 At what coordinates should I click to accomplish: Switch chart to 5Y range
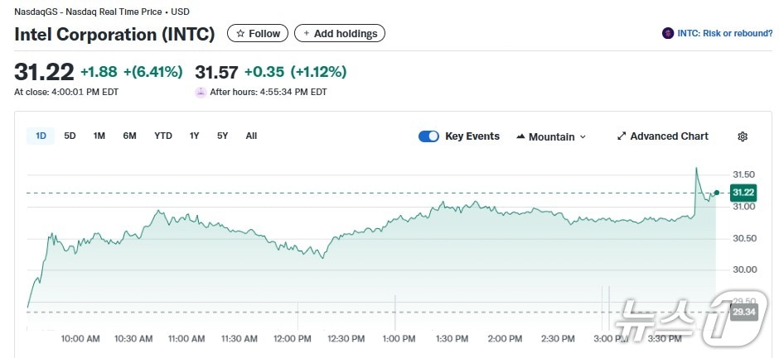pos(222,136)
